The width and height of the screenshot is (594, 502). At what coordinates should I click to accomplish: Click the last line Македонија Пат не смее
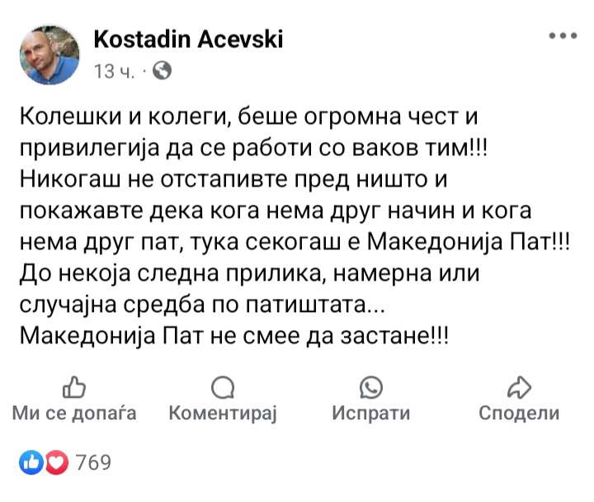(x=234, y=336)
